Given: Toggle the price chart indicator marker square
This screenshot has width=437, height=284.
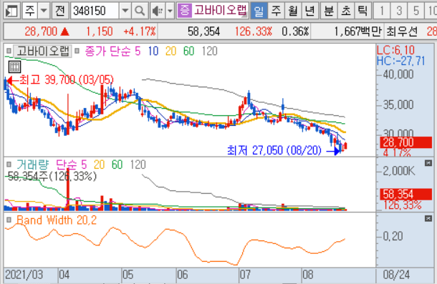Looking at the screenshot, I should [x=9, y=51].
